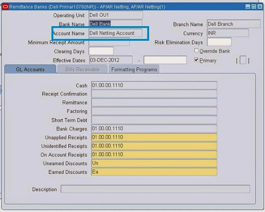The width and height of the screenshot is (265, 212).
Task: Open the Formatting Programs tab
Action: click(x=134, y=70)
